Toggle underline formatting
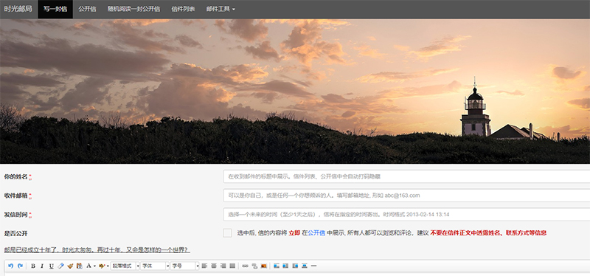This screenshot has width=590, height=276. 51,266
